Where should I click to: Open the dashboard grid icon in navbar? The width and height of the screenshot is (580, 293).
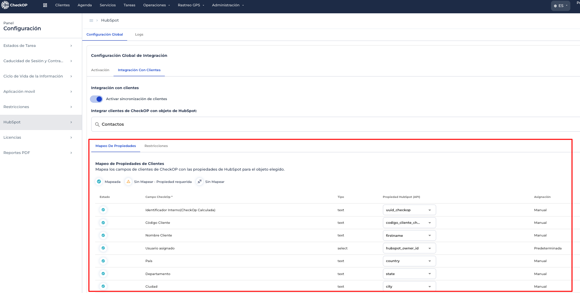[45, 5]
